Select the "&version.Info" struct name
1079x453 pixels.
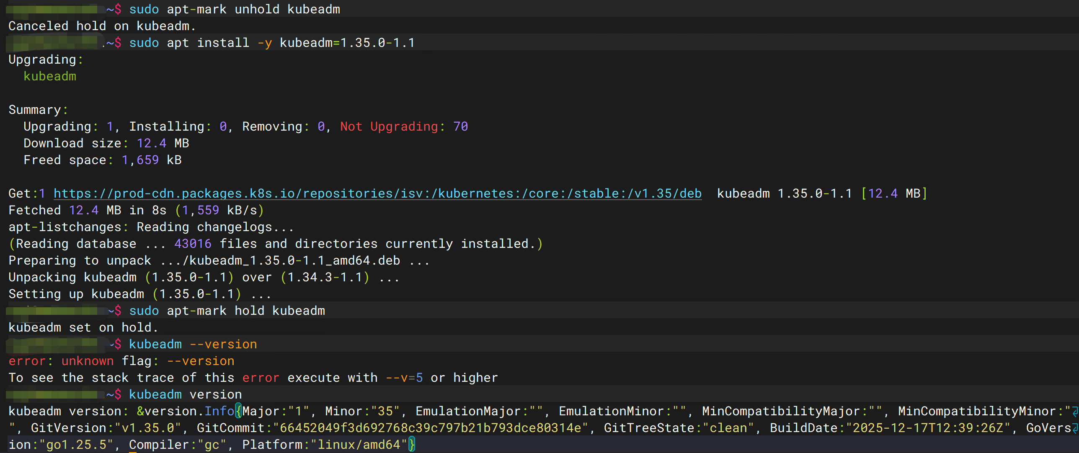click(x=186, y=411)
